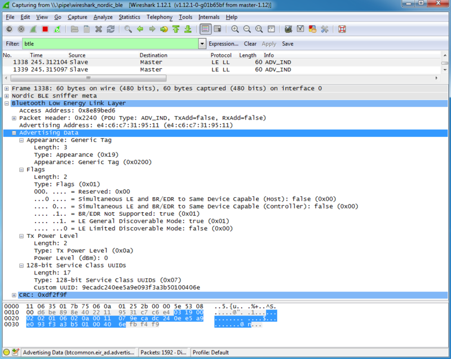Click the packet list horizontal scrollbar

coord(89,78)
